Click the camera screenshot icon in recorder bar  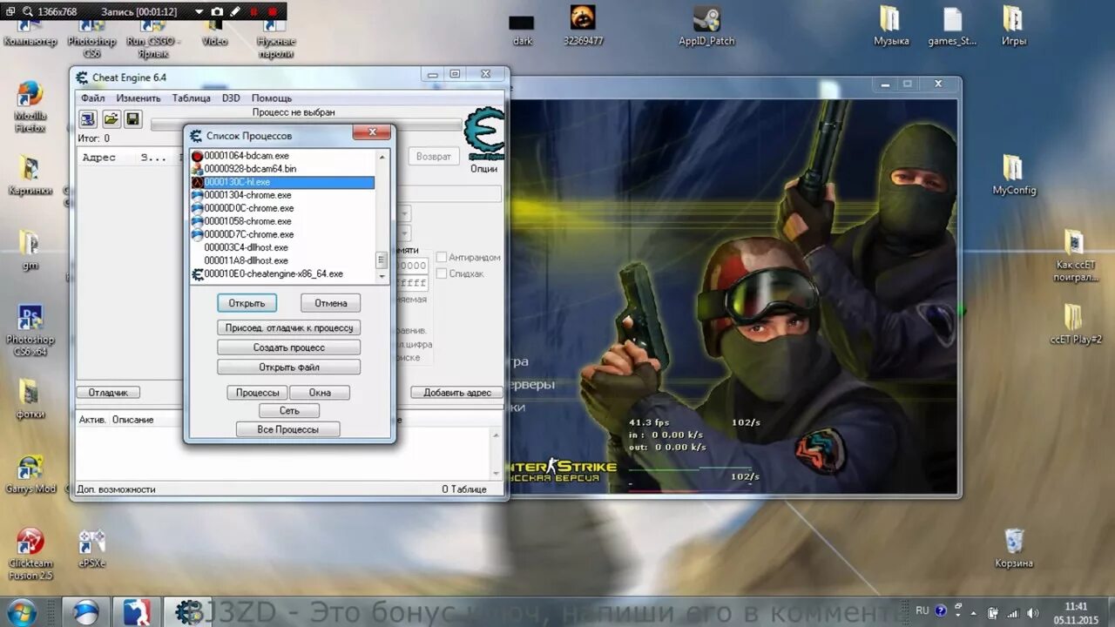click(216, 12)
